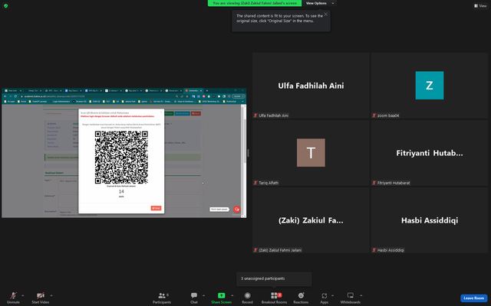491x306 pixels.
Task: Open the View Options dropdown
Action: (319, 3)
